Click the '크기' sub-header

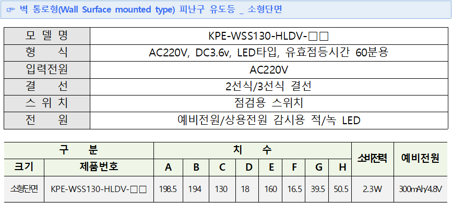[23, 166]
